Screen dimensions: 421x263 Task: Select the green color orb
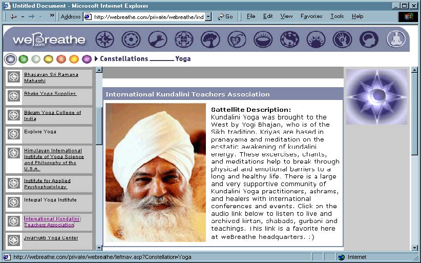23,59
